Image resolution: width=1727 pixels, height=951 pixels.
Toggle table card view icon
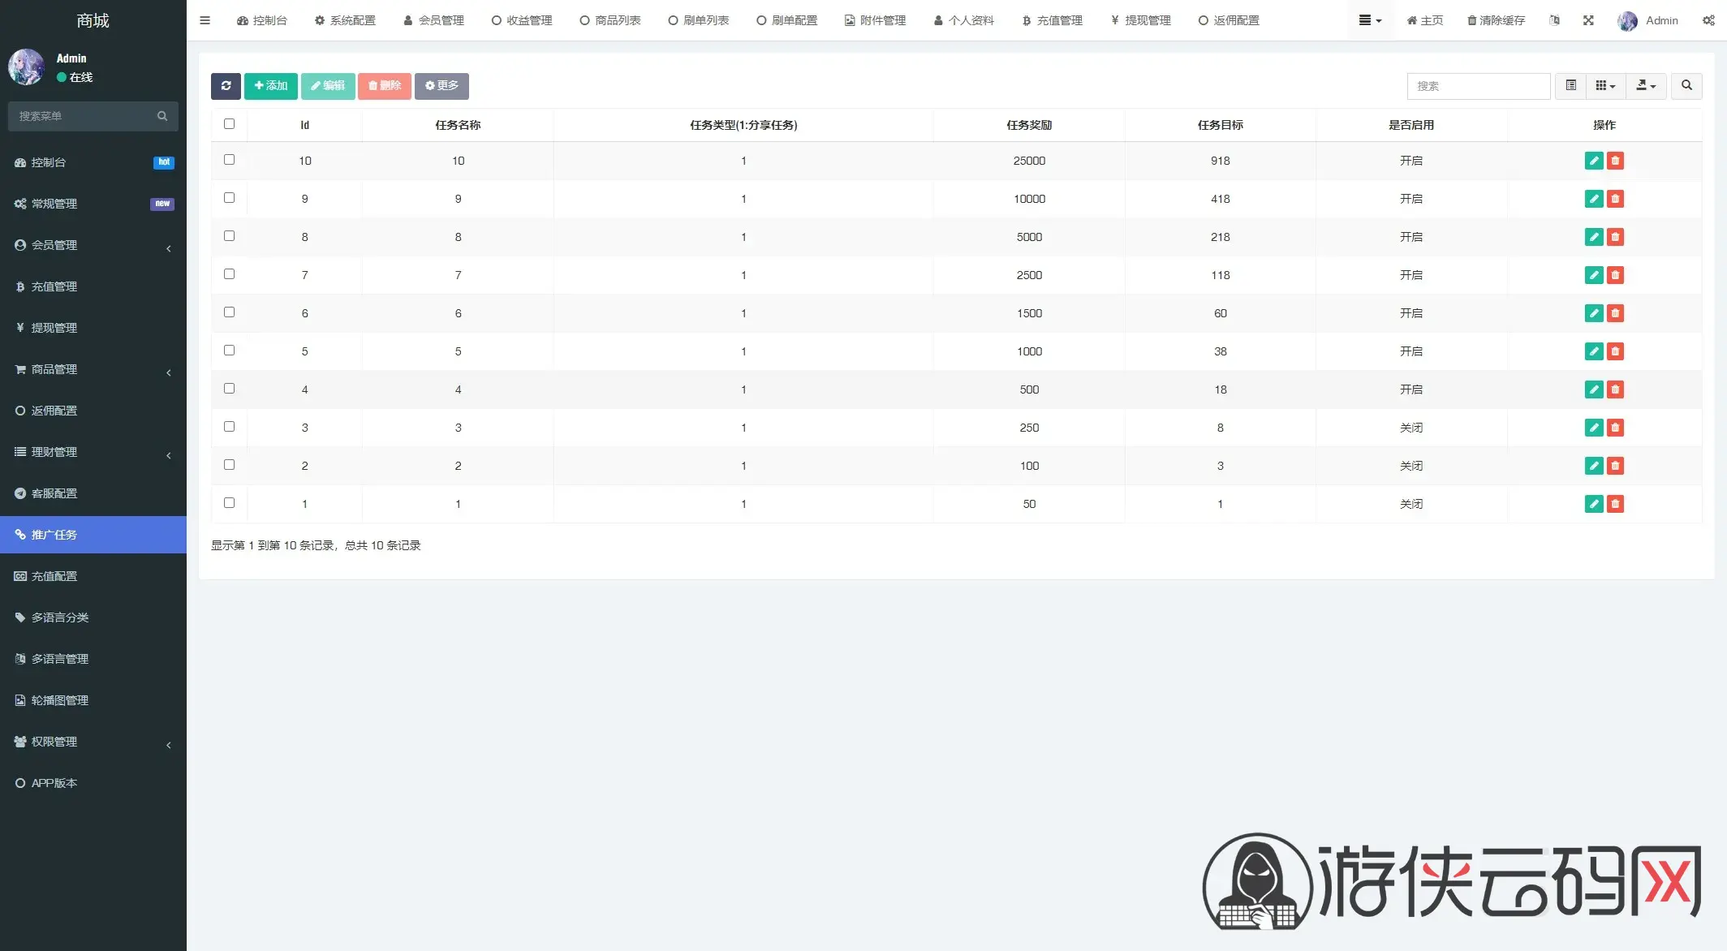[x=1571, y=86]
